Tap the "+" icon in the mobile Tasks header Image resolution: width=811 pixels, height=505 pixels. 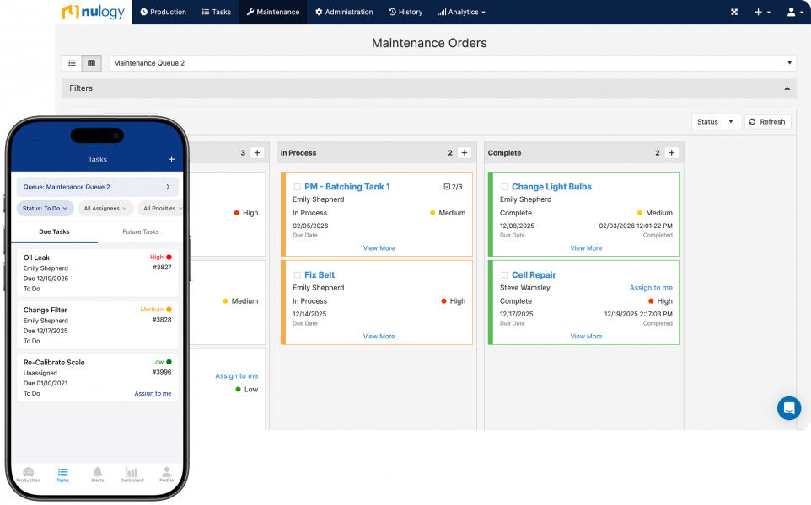tap(170, 159)
